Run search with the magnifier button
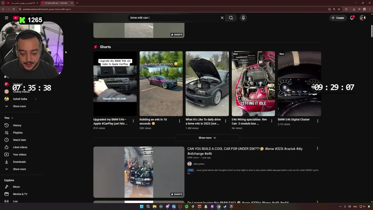 coord(231,18)
